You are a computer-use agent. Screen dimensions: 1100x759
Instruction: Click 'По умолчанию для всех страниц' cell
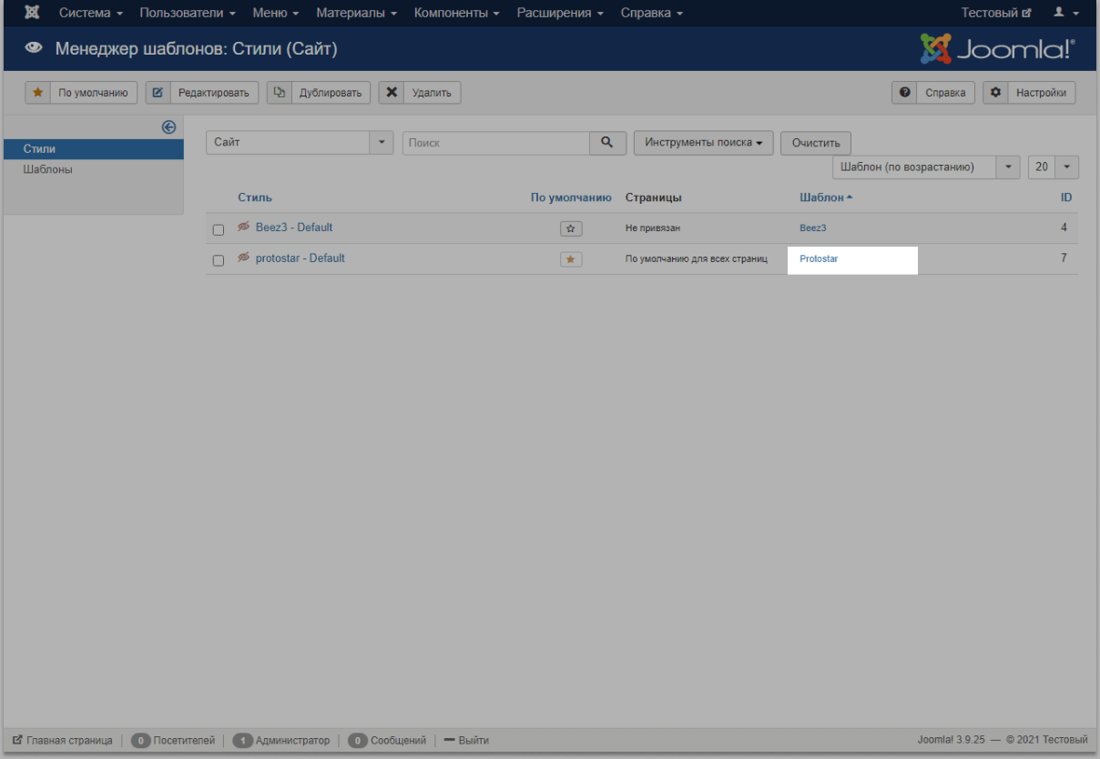pos(697,259)
